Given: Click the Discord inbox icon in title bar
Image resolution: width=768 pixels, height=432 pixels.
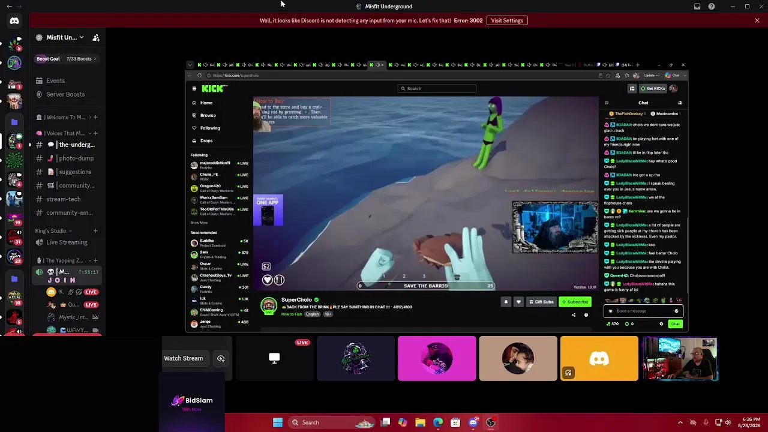Looking at the screenshot, I should 697,7.
